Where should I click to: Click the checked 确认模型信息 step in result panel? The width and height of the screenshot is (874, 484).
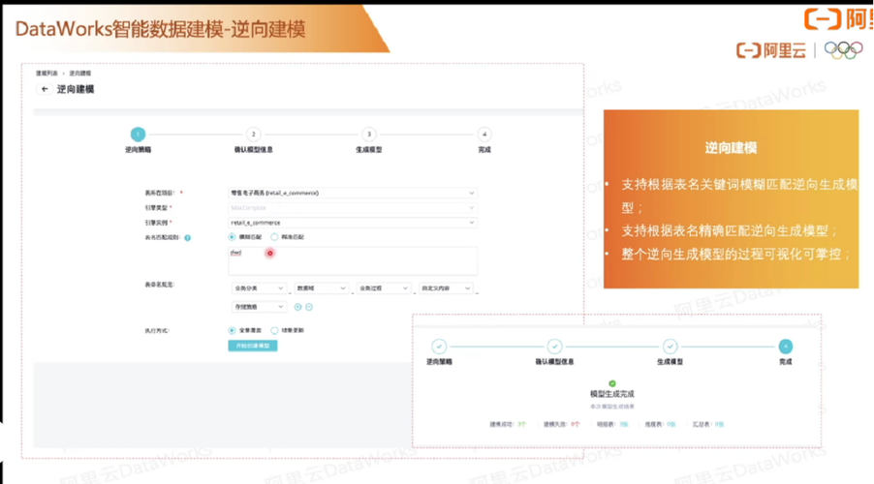click(554, 347)
